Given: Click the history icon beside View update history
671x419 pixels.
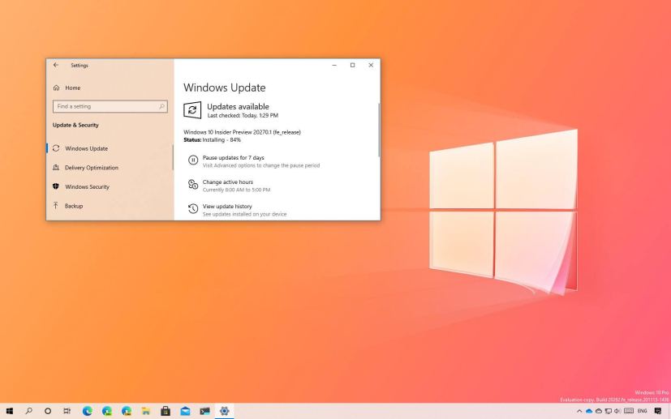Looking at the screenshot, I should point(193,208).
